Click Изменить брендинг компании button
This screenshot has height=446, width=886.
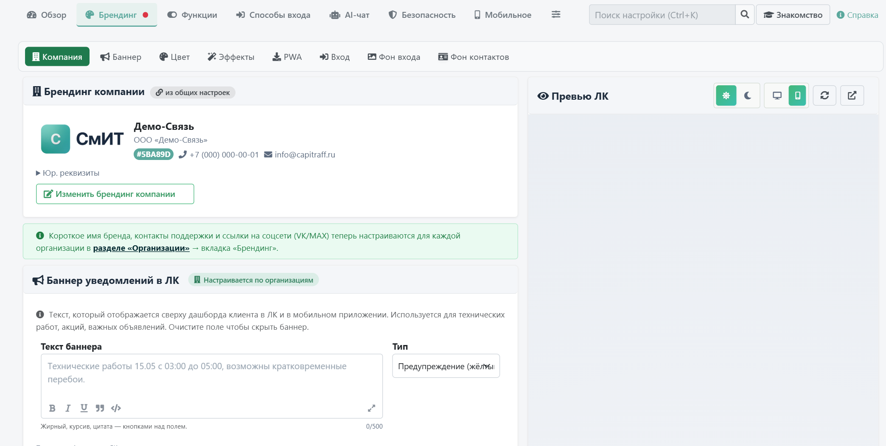click(115, 194)
